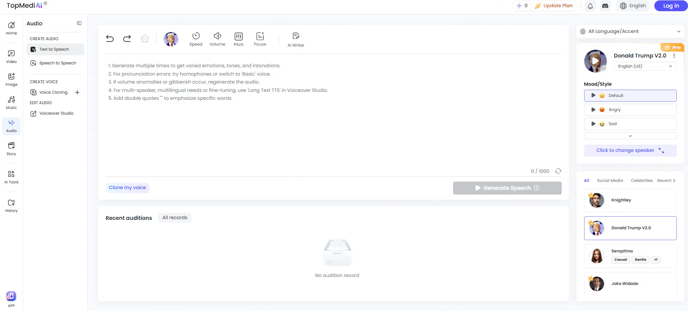
Task: Open the Video section in sidebar
Action: pyautogui.click(x=11, y=57)
